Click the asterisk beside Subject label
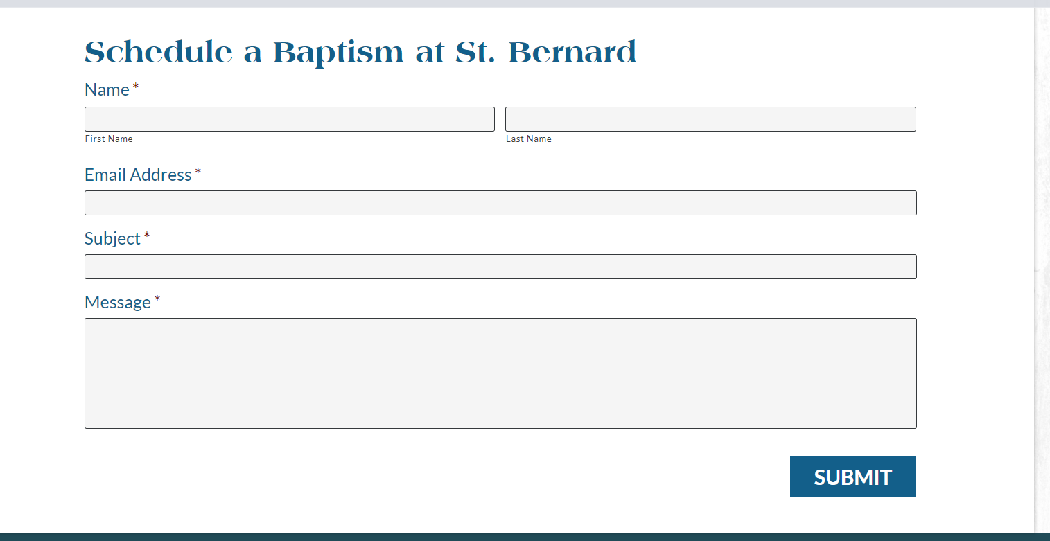The width and height of the screenshot is (1050, 541). click(x=147, y=236)
